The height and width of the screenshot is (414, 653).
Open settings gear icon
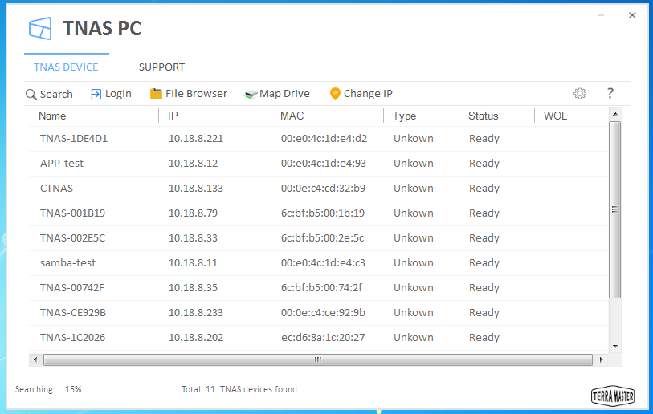point(580,94)
